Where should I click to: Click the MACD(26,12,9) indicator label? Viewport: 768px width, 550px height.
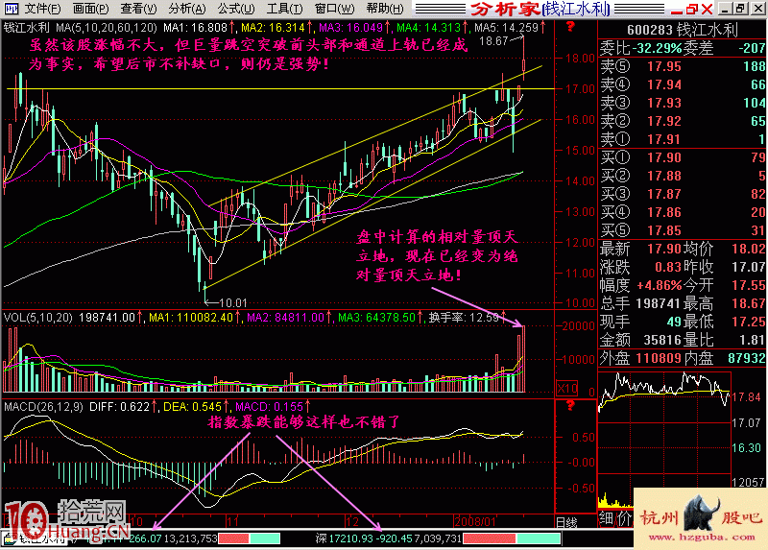[x=43, y=406]
